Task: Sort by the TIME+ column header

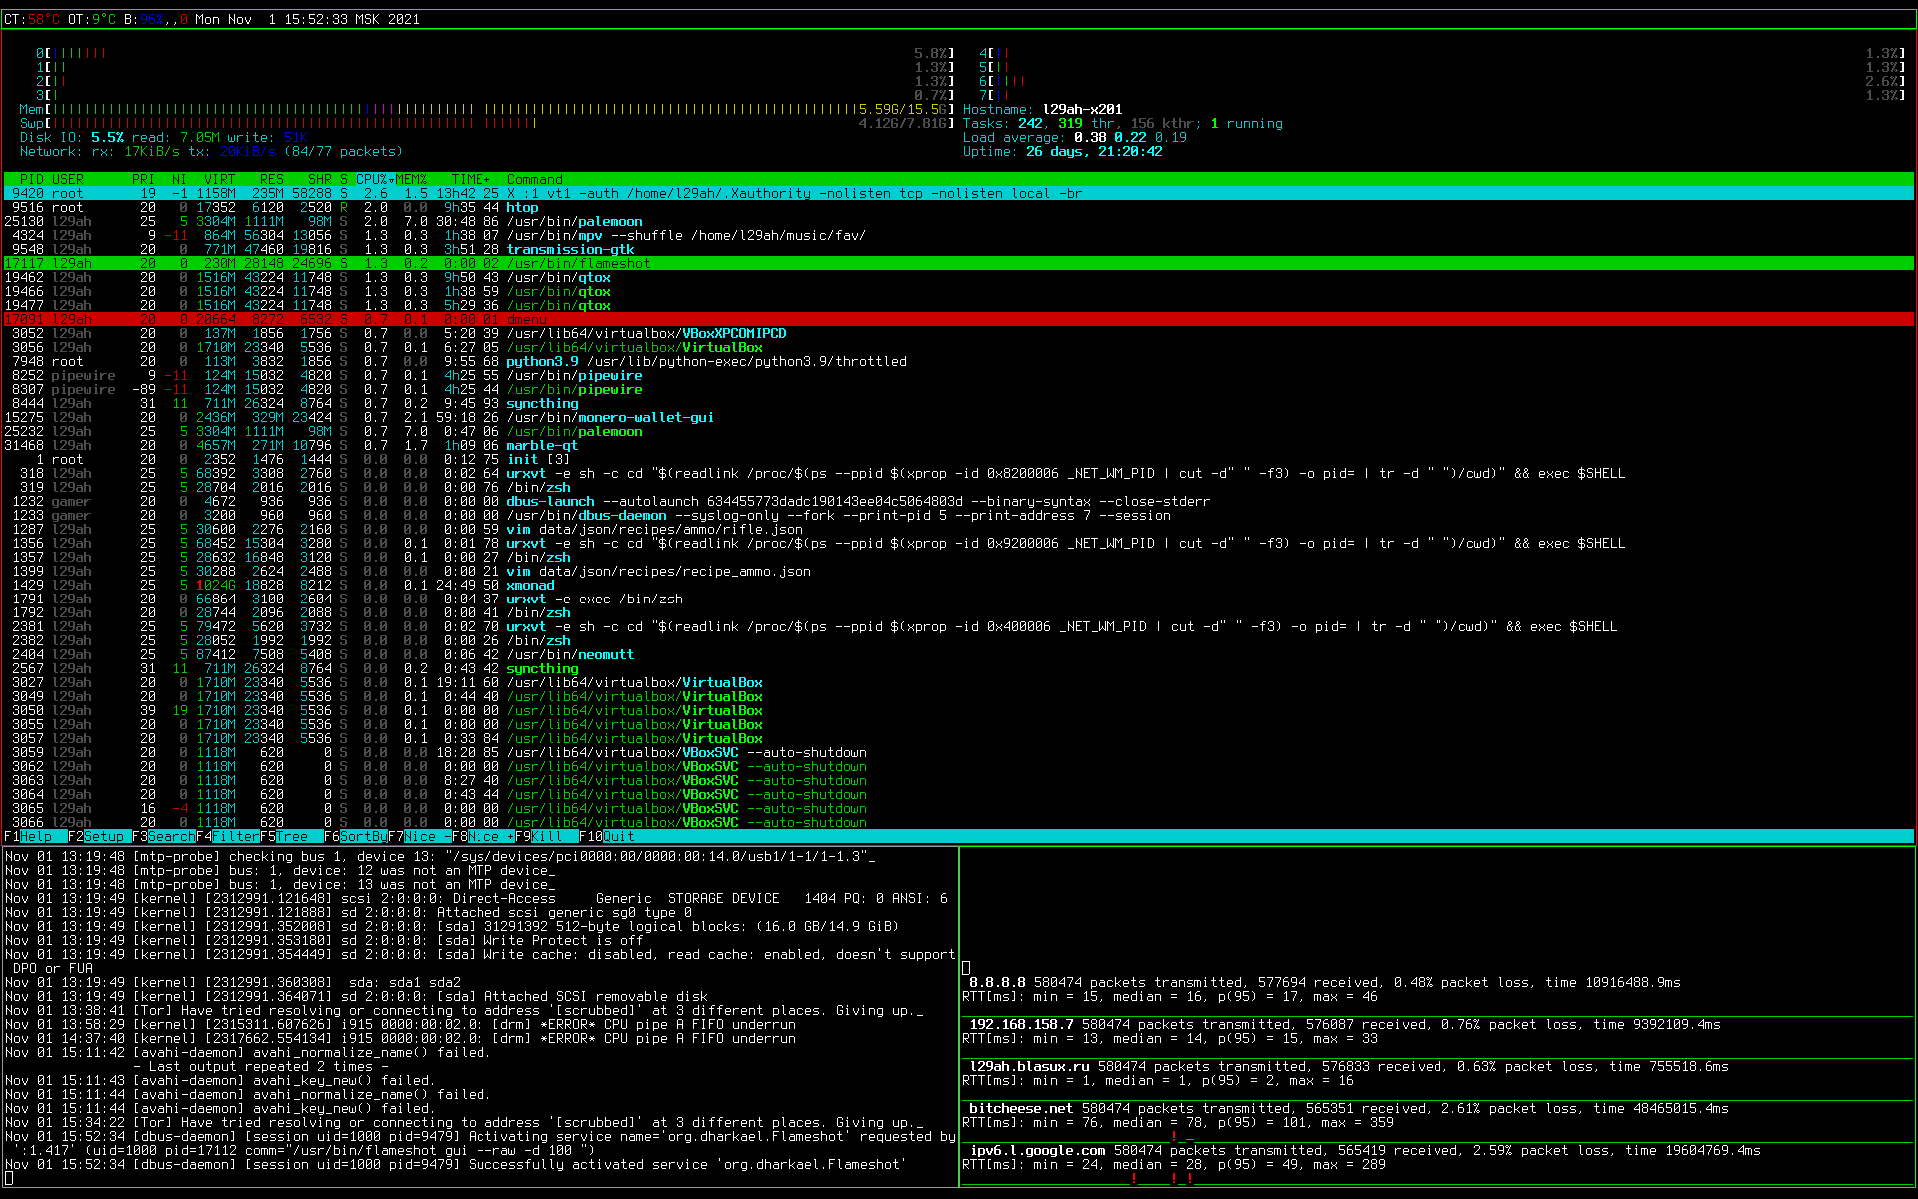Action: click(x=470, y=179)
